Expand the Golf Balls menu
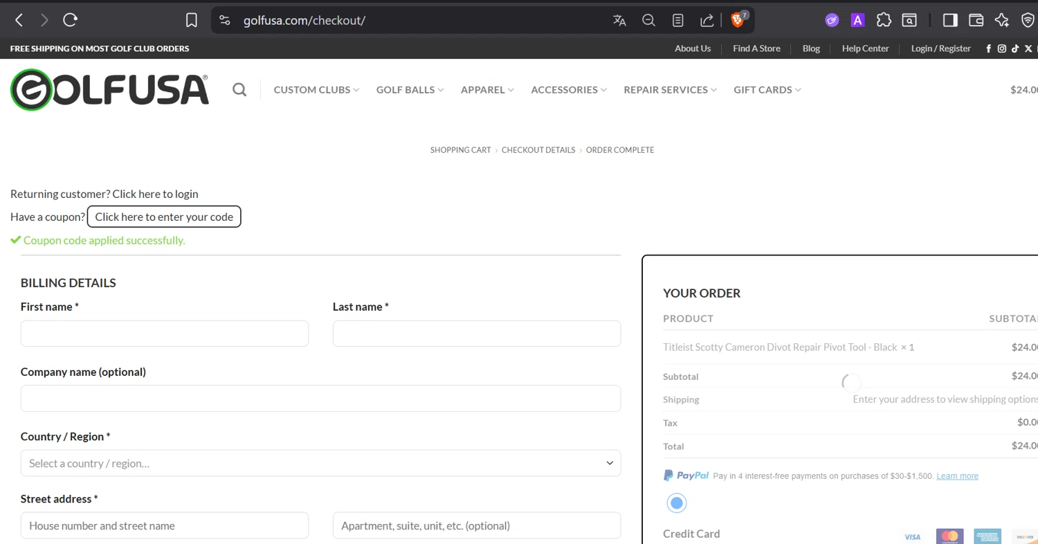Image resolution: width=1038 pixels, height=544 pixels. (410, 89)
